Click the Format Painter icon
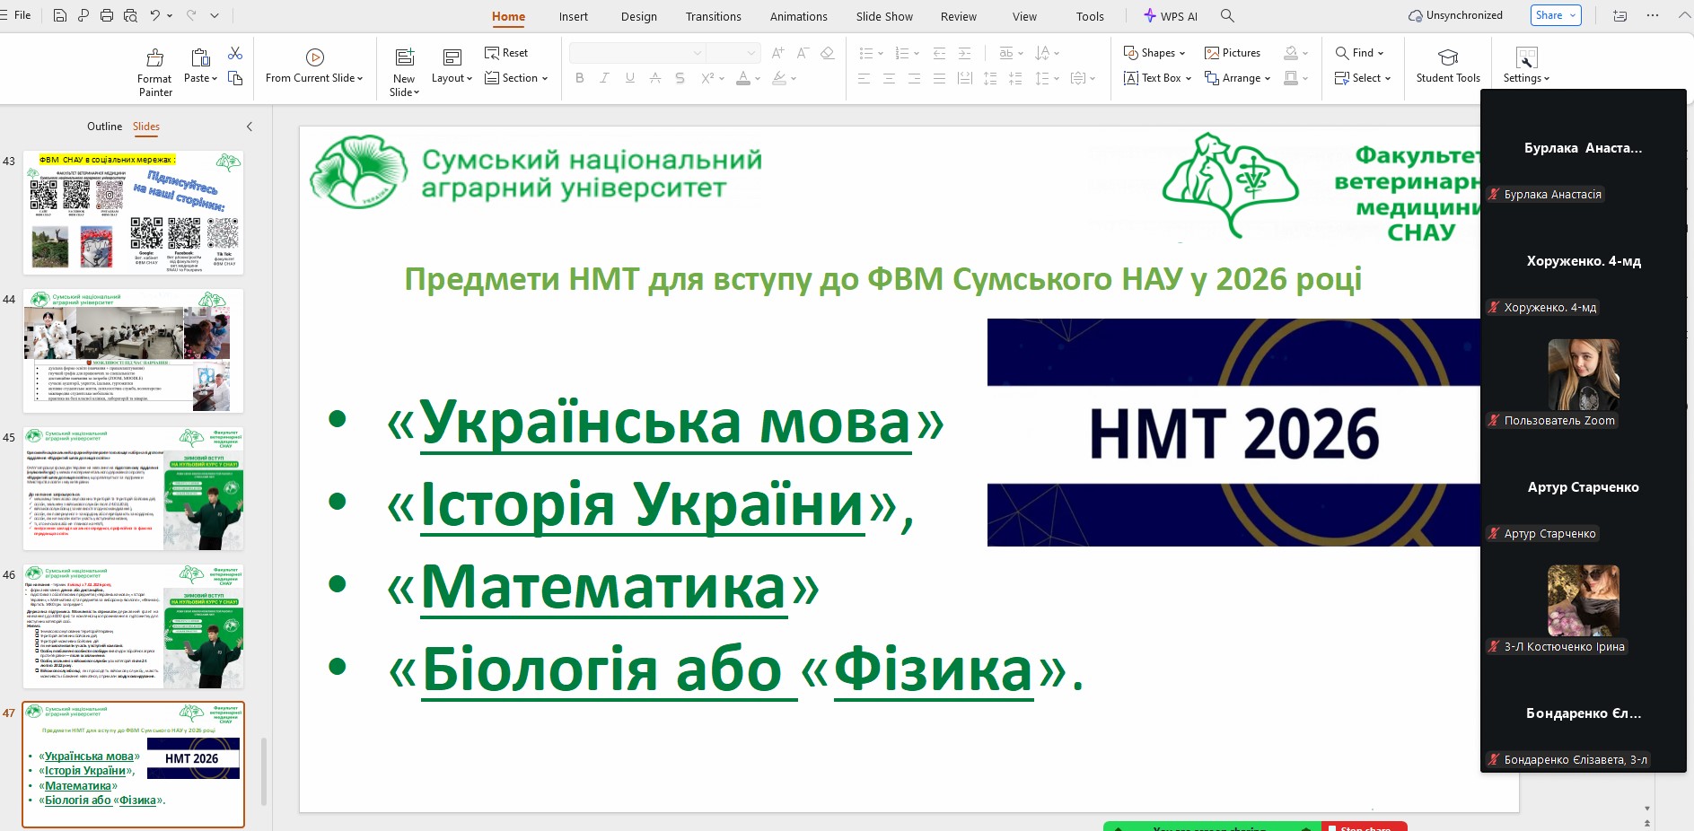 click(154, 59)
